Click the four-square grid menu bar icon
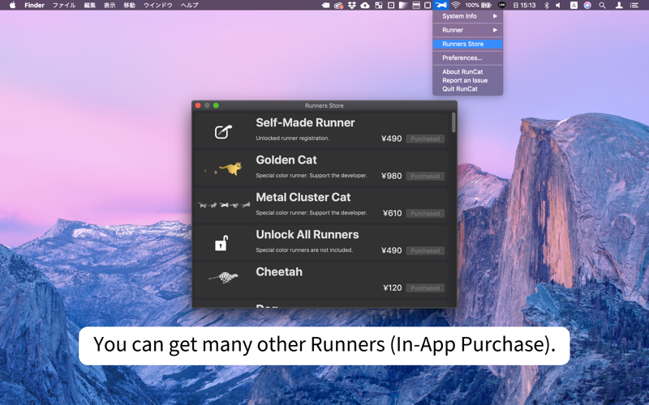Image resolution: width=649 pixels, height=405 pixels. coord(378,5)
